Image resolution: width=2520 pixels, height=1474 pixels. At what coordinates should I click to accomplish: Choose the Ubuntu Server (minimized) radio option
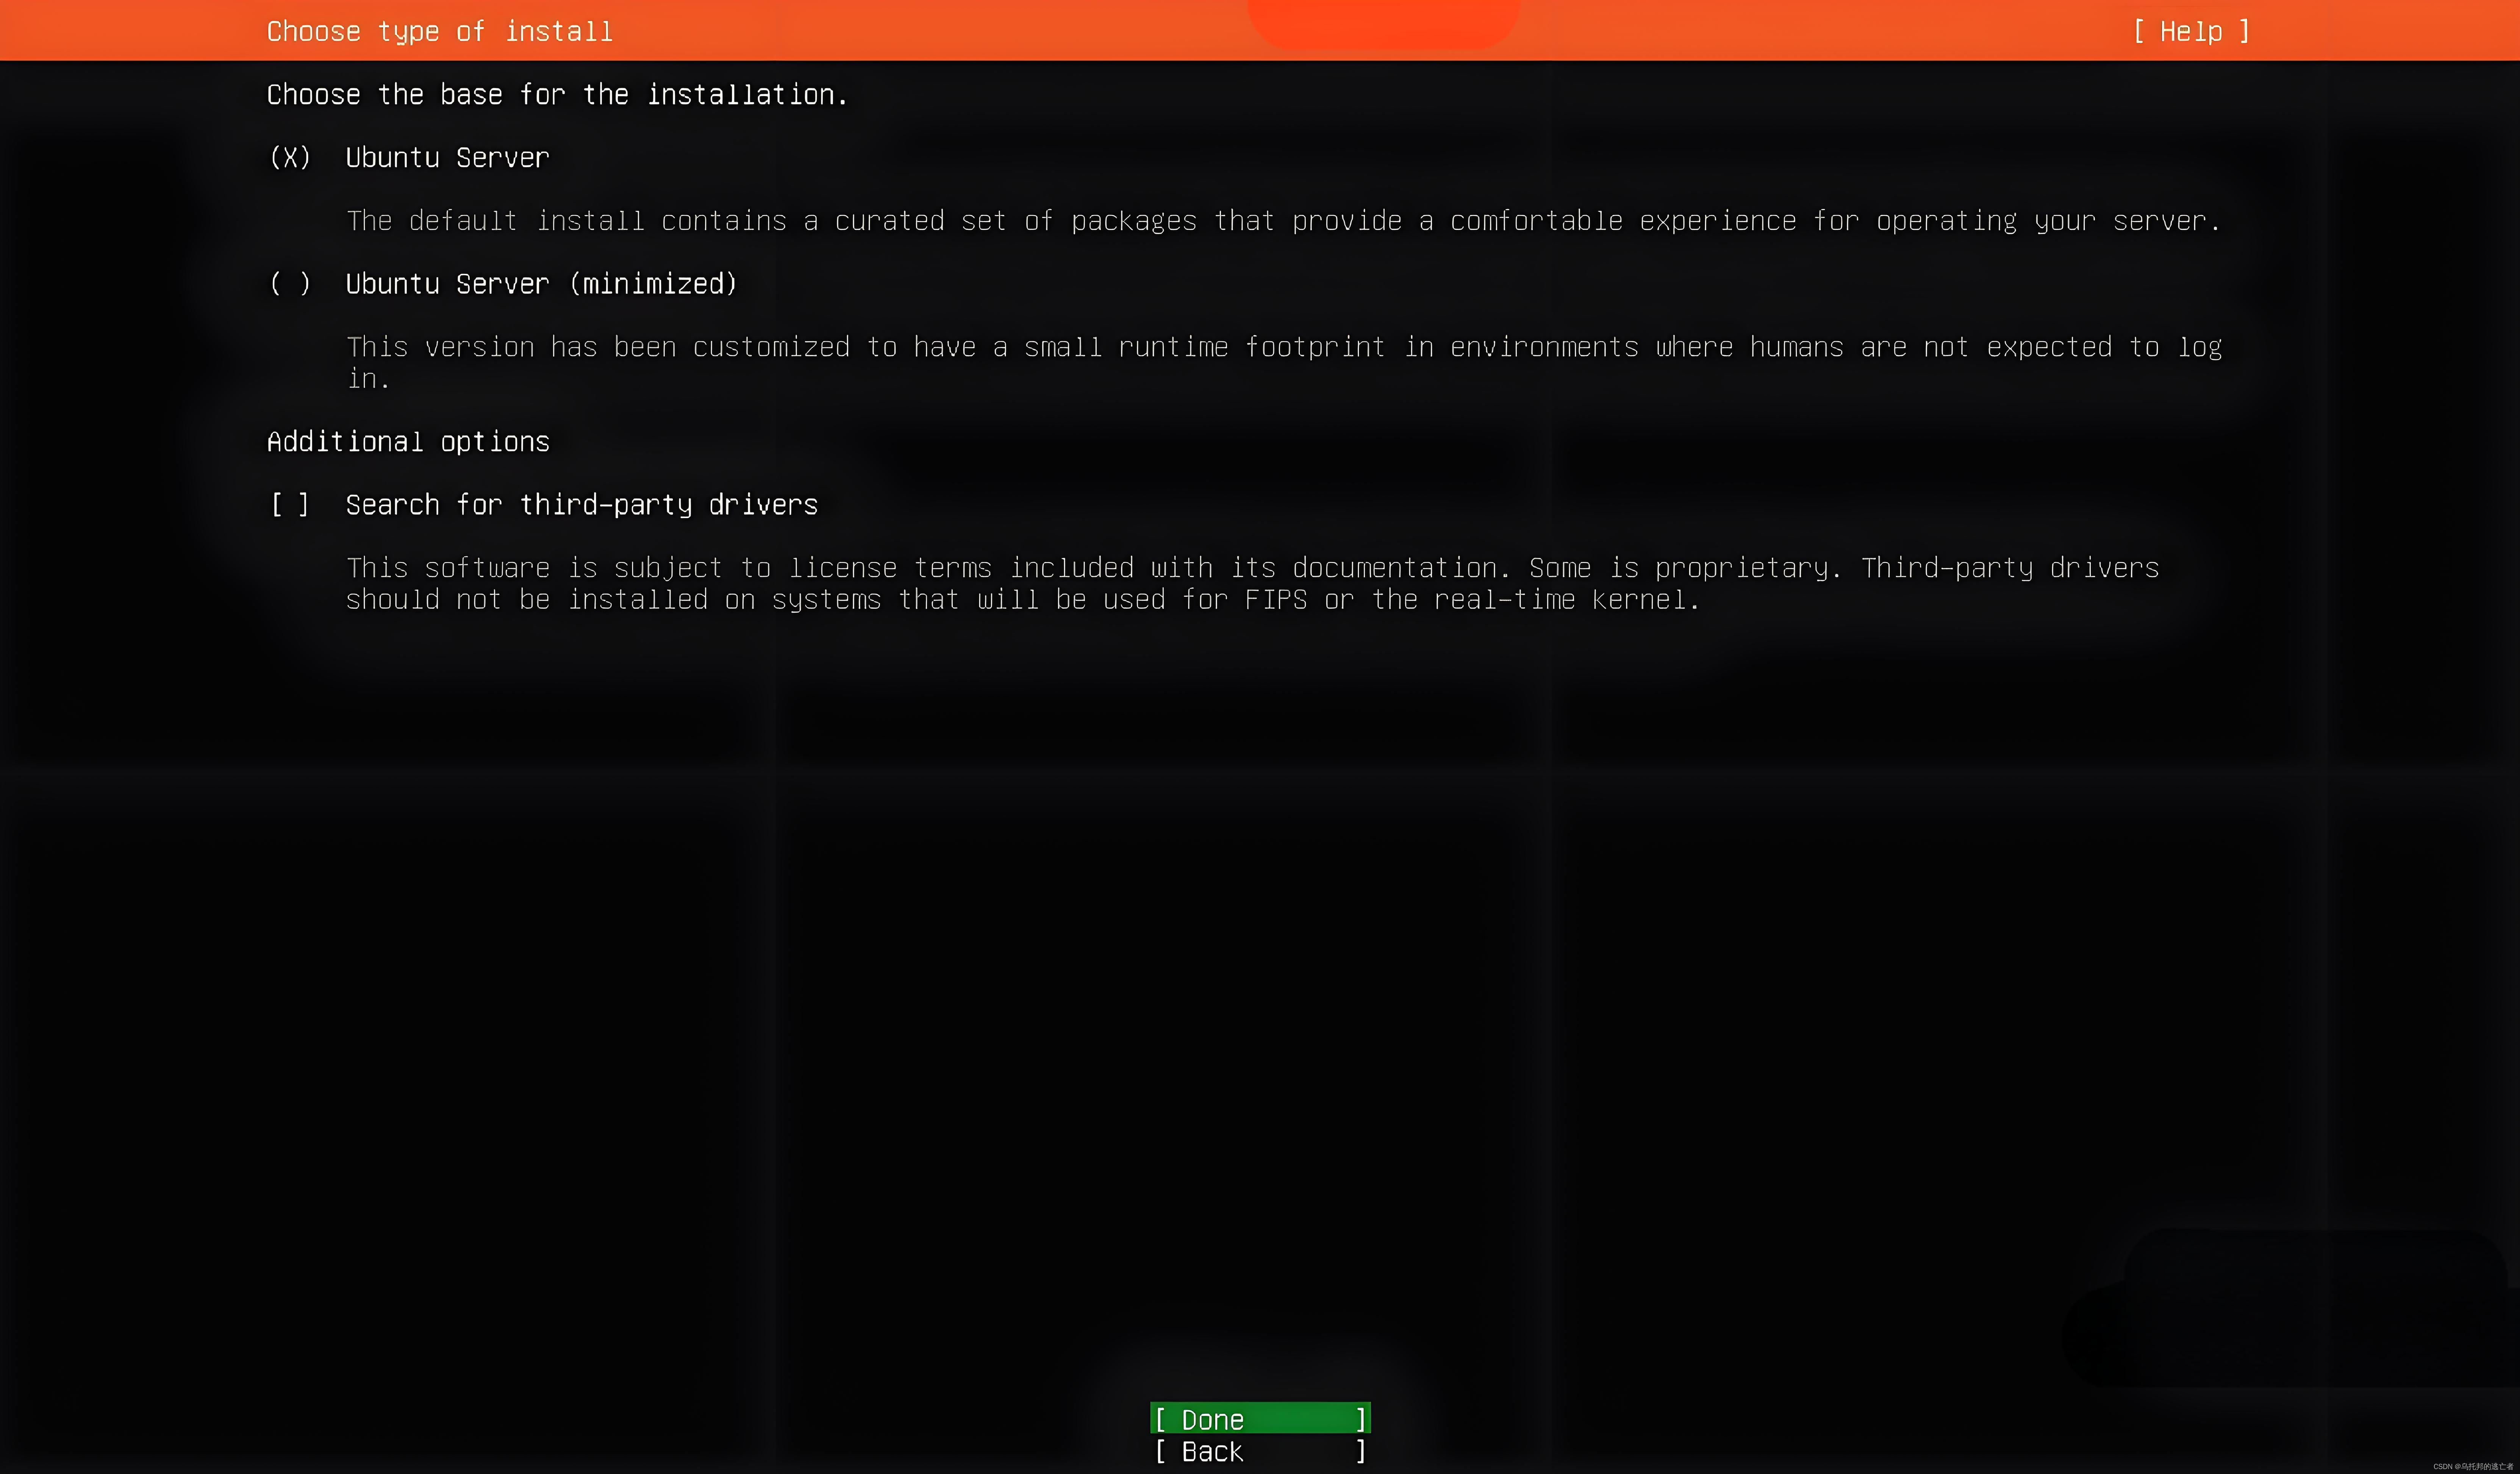click(290, 284)
